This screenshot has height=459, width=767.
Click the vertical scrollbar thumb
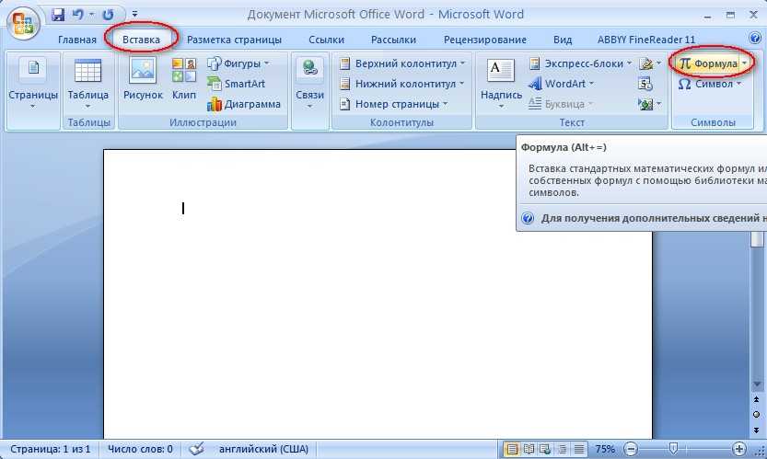tap(757, 239)
